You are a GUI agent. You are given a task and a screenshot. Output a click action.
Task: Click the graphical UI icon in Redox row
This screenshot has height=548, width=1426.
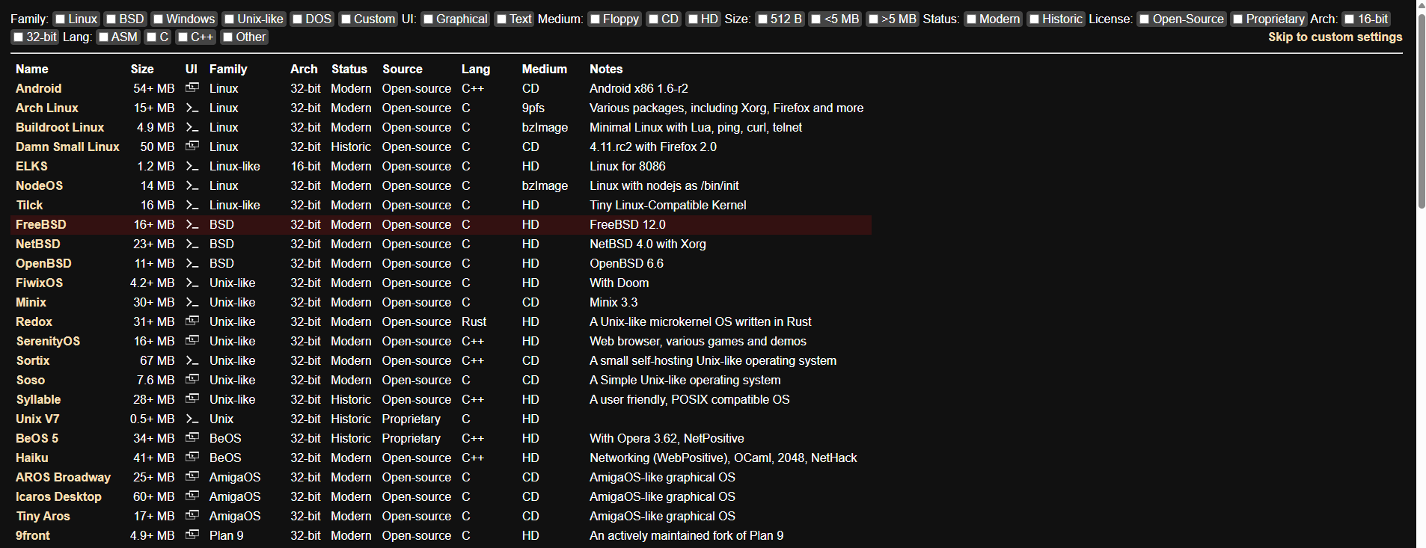pyautogui.click(x=192, y=321)
